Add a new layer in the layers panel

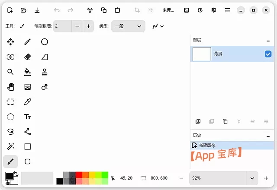point(198,121)
